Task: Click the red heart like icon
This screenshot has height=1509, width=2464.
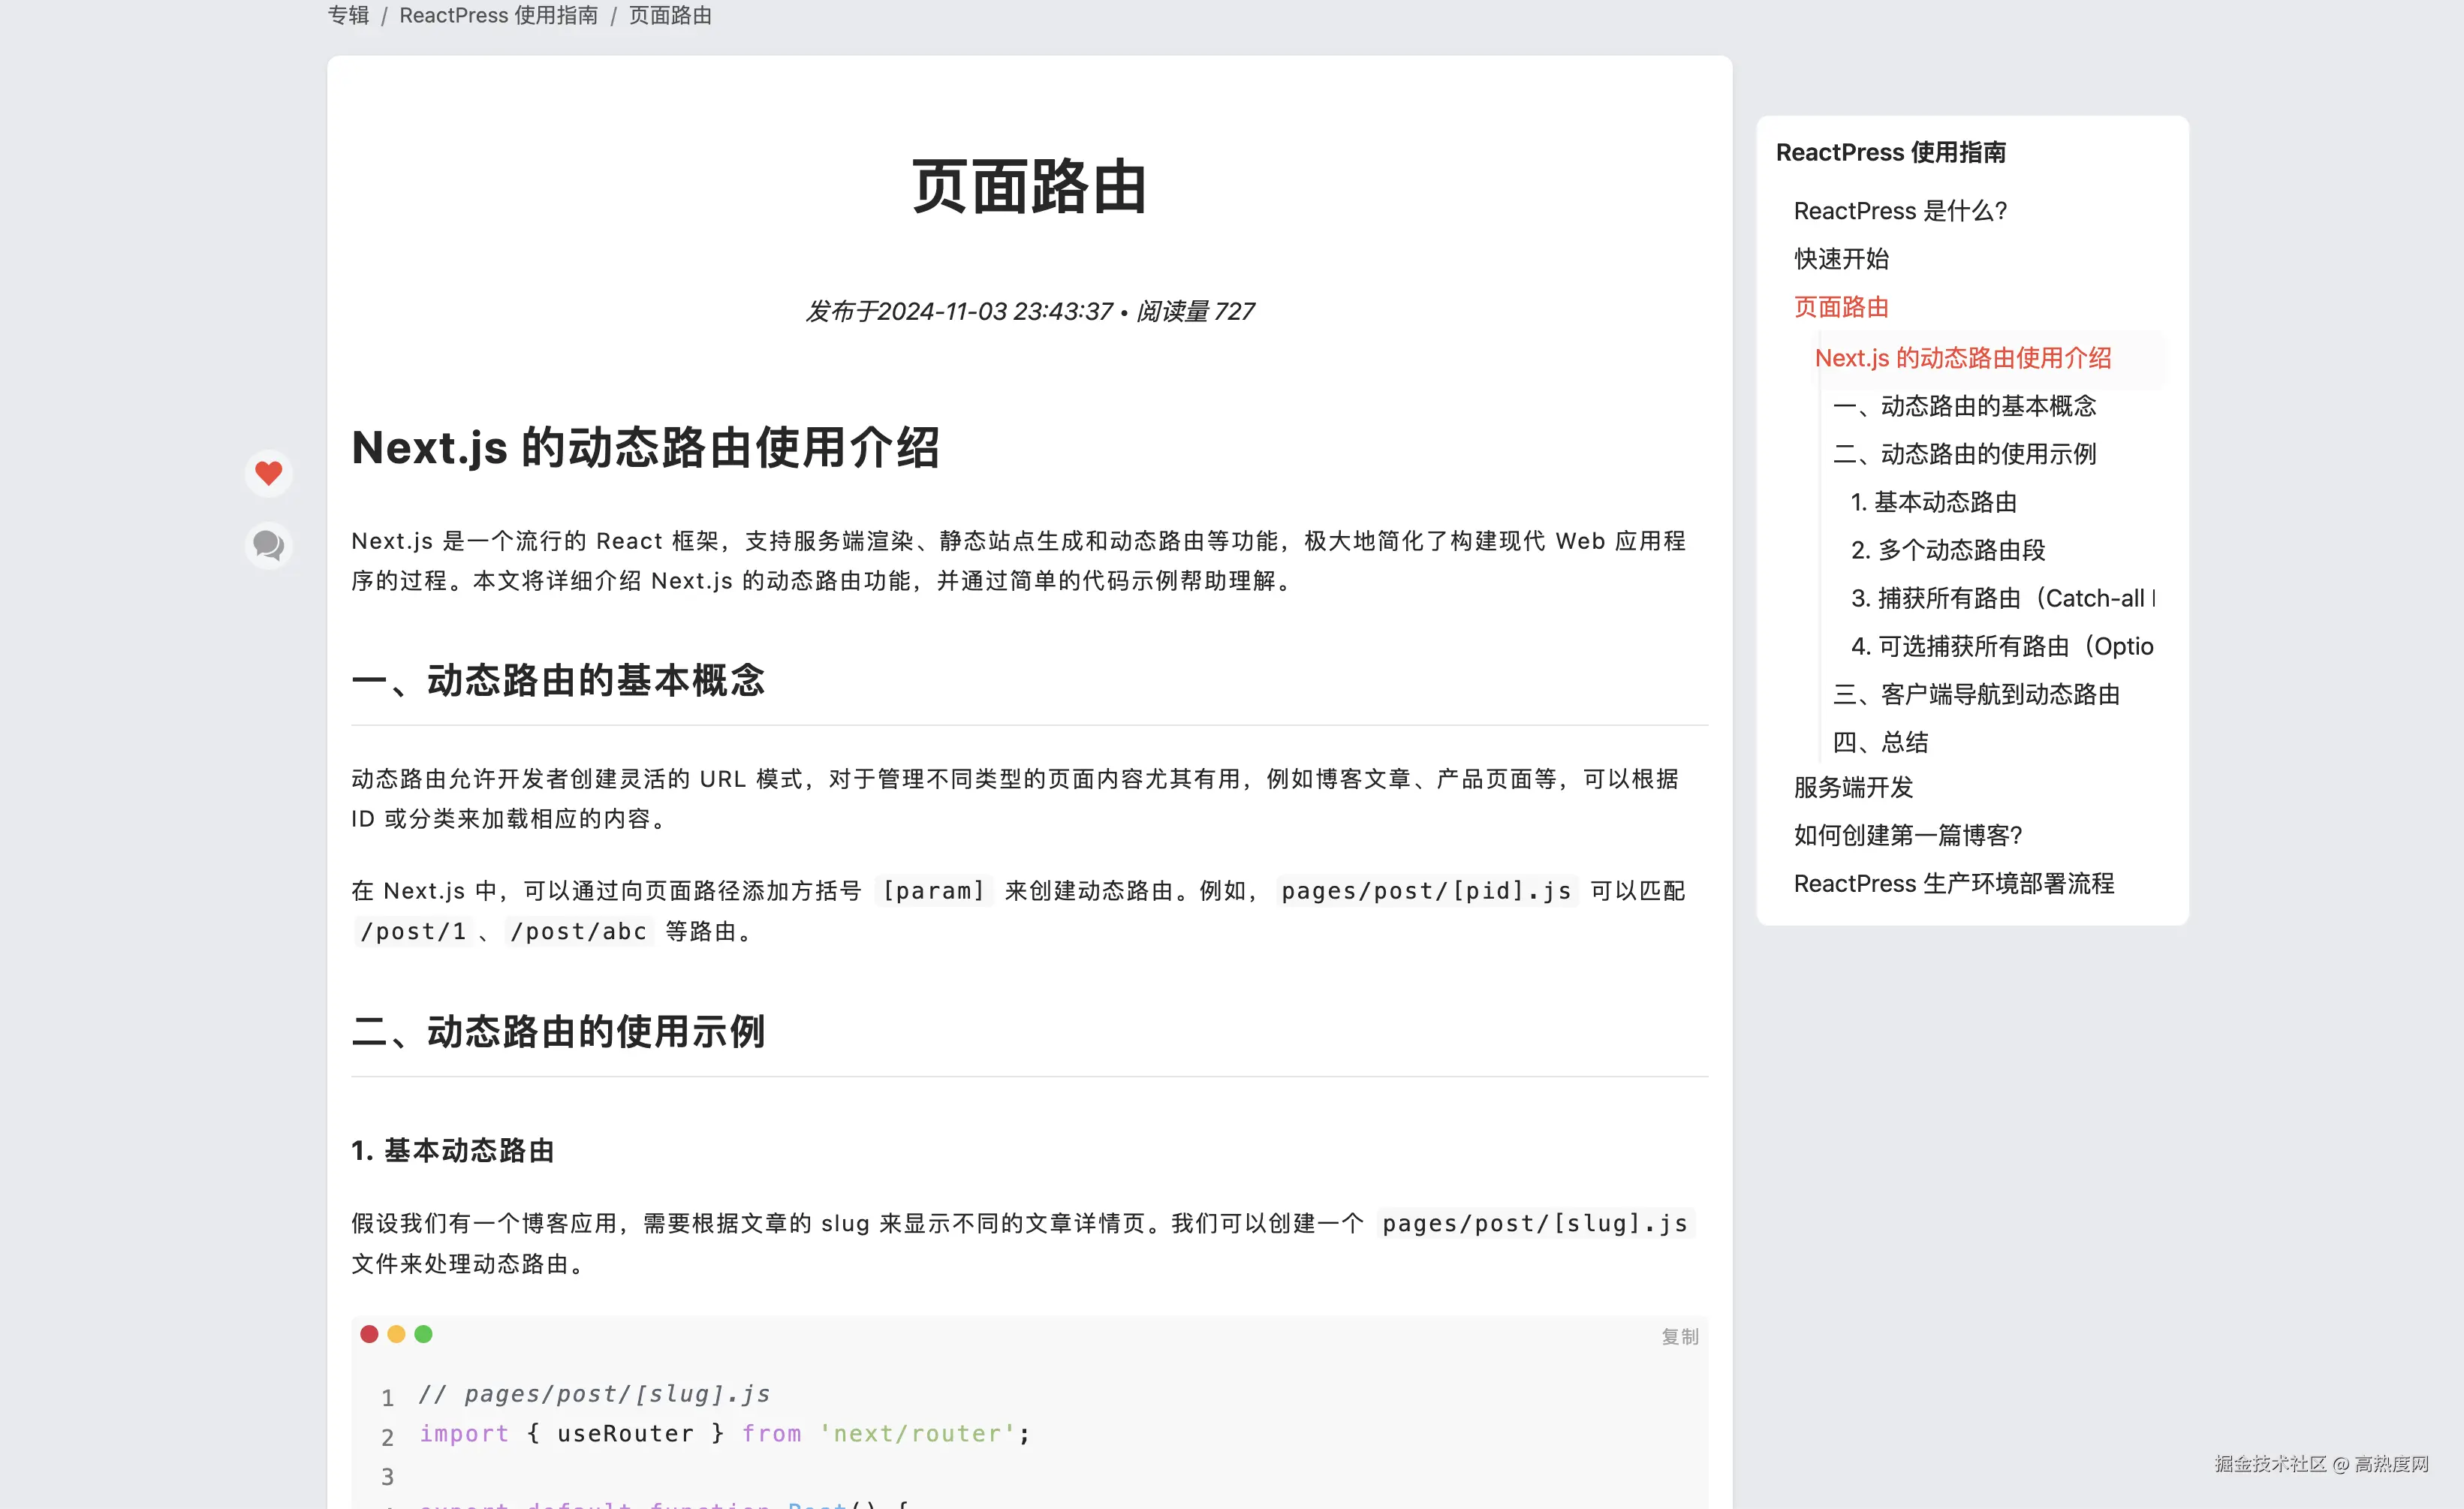Action: click(x=268, y=473)
